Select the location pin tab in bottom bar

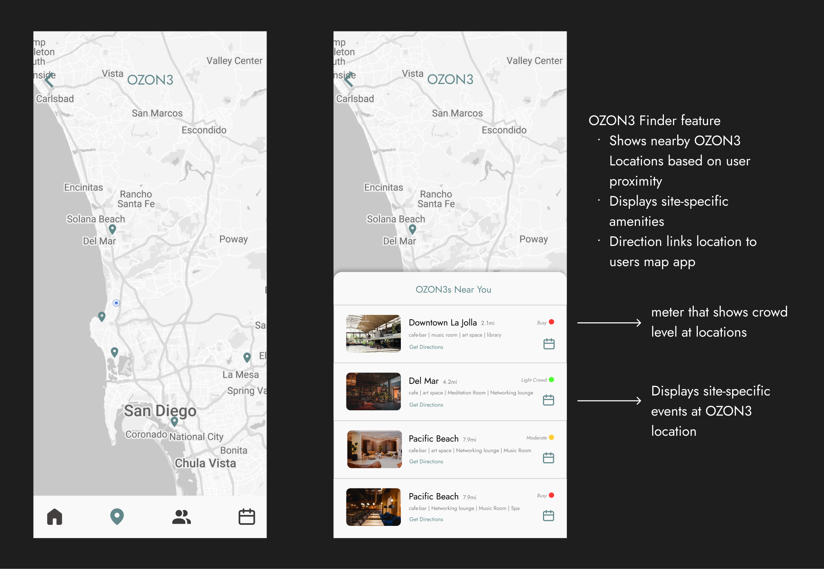tap(117, 516)
